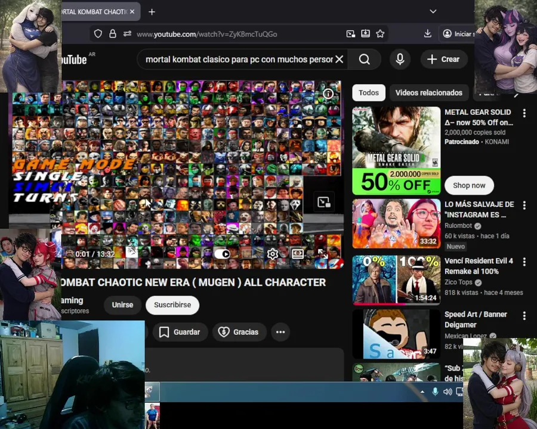537x429 pixels.
Task: Select the Mortal Kombat Chaotic browser tab
Action: (x=94, y=12)
